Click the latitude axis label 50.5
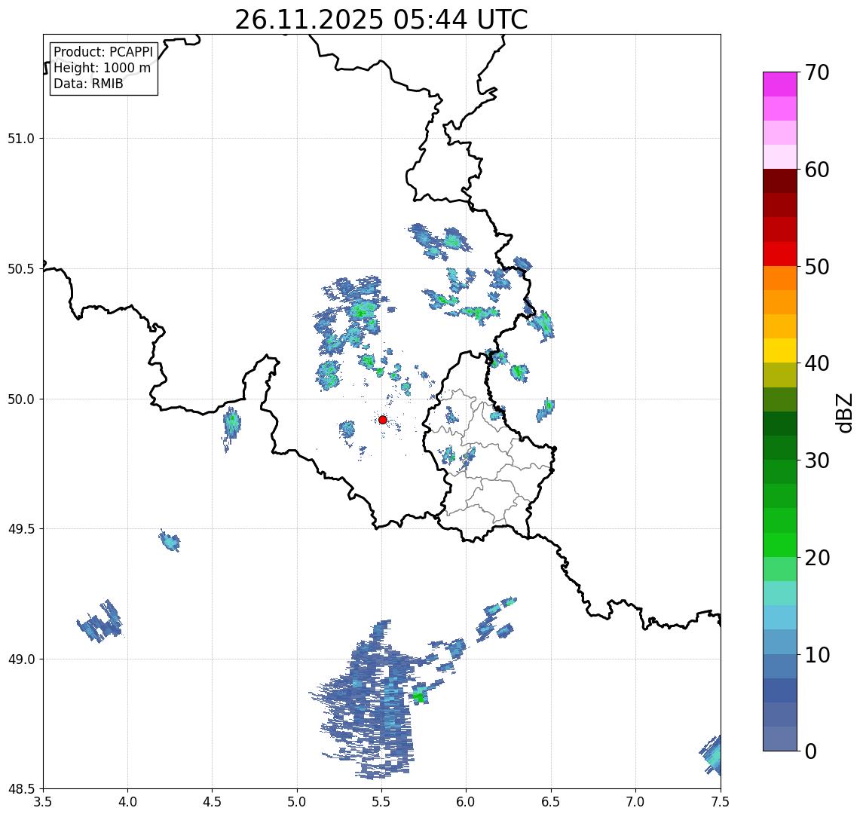This screenshot has height=817, width=863. point(21,269)
